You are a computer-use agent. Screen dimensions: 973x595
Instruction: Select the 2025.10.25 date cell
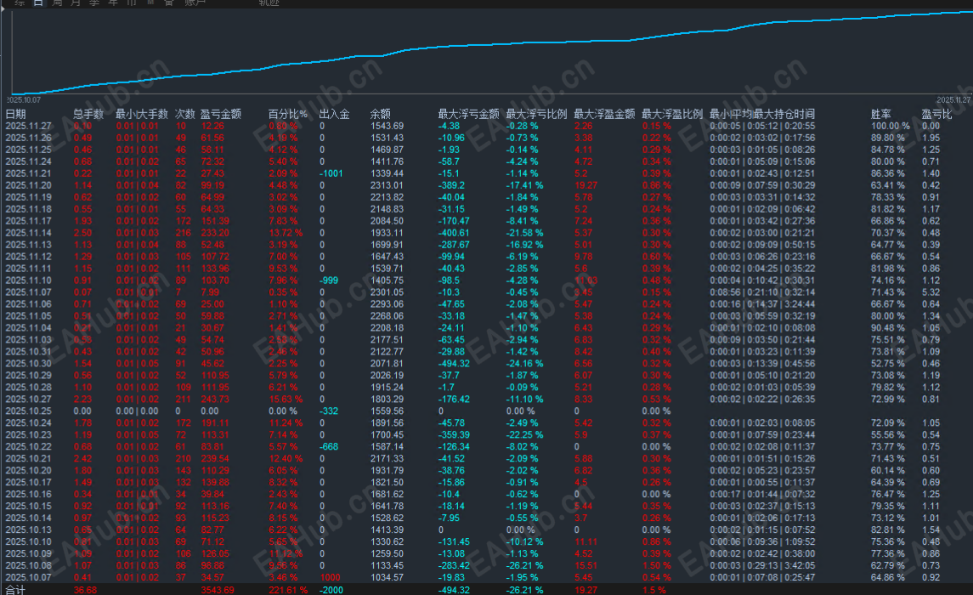[29, 411]
